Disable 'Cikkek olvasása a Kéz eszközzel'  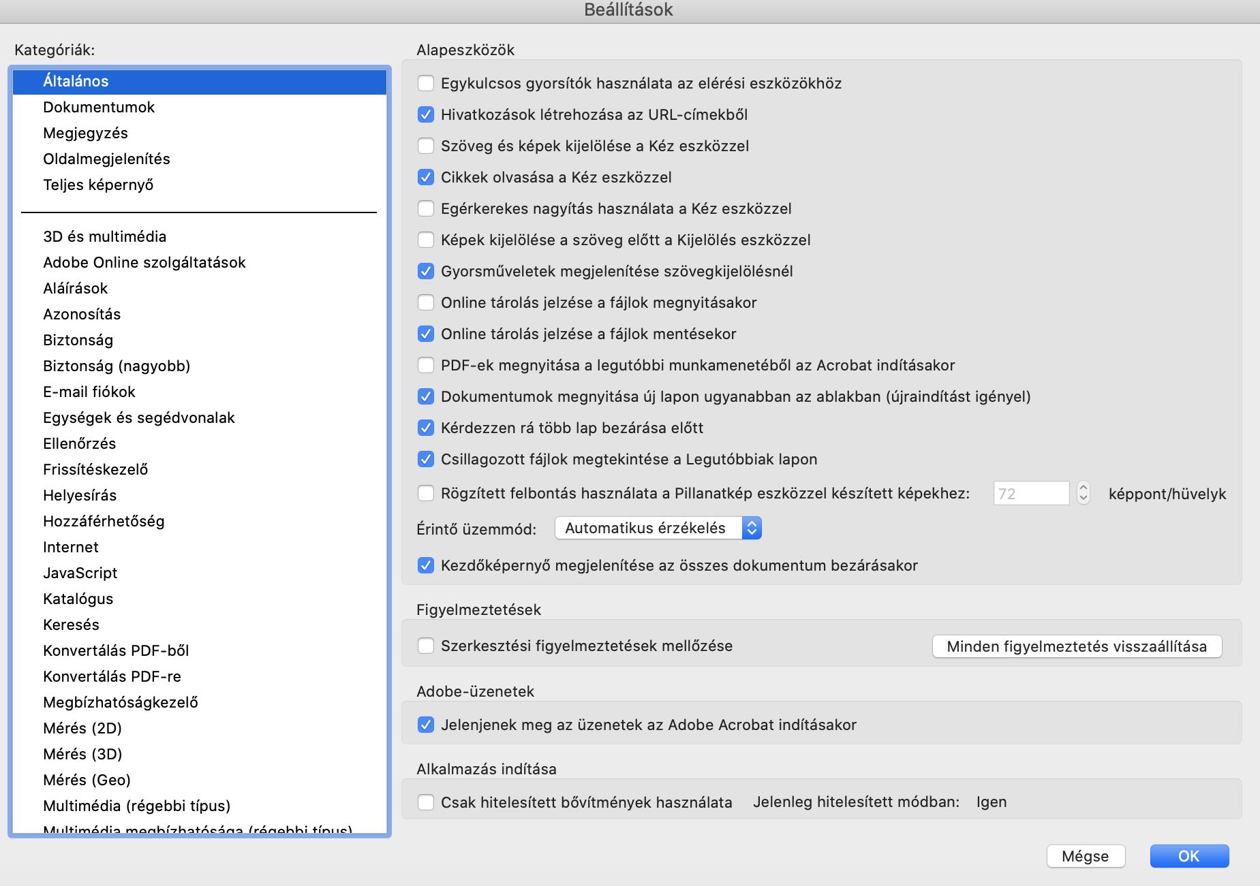coord(426,177)
